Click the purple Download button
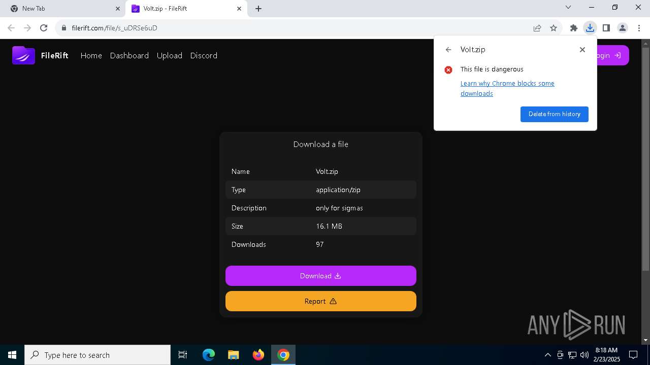Image resolution: width=650 pixels, height=365 pixels. pos(321,276)
